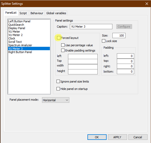This screenshot has height=143, width=151.
Task: Enable the Forced layout checkbox
Action: [59, 38]
